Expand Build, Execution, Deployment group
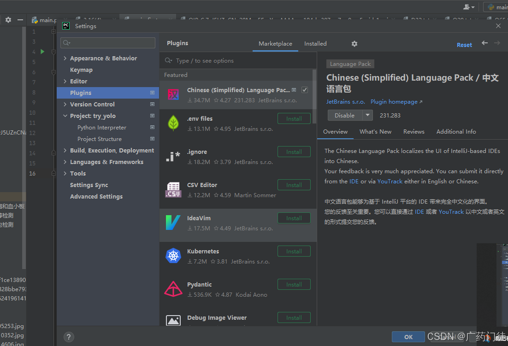 pos(65,151)
